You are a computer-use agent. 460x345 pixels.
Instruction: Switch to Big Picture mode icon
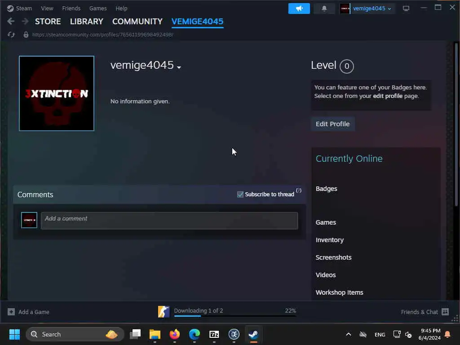point(406,9)
